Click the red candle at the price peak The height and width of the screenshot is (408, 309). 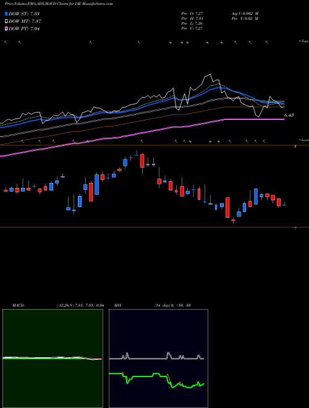click(x=142, y=161)
